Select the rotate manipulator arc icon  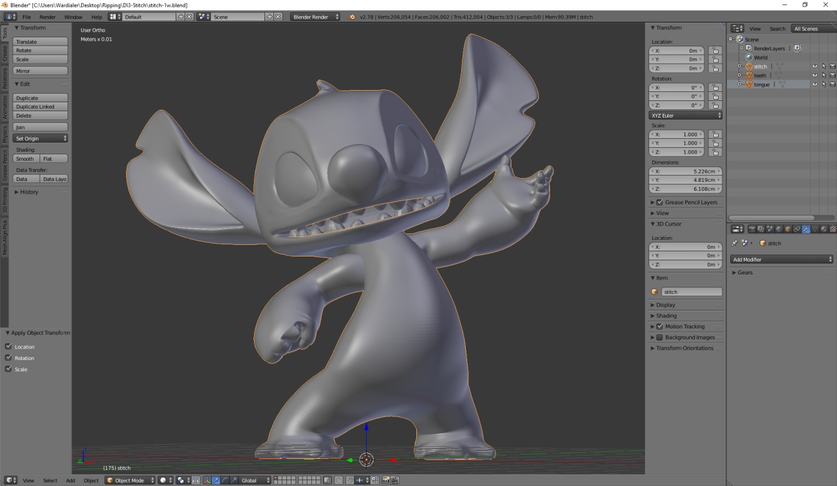225,480
